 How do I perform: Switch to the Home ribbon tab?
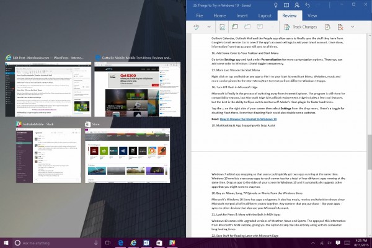pyautogui.click(x=219, y=15)
